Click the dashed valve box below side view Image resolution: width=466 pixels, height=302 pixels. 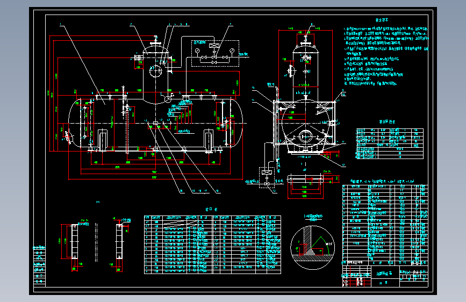click(x=267, y=177)
